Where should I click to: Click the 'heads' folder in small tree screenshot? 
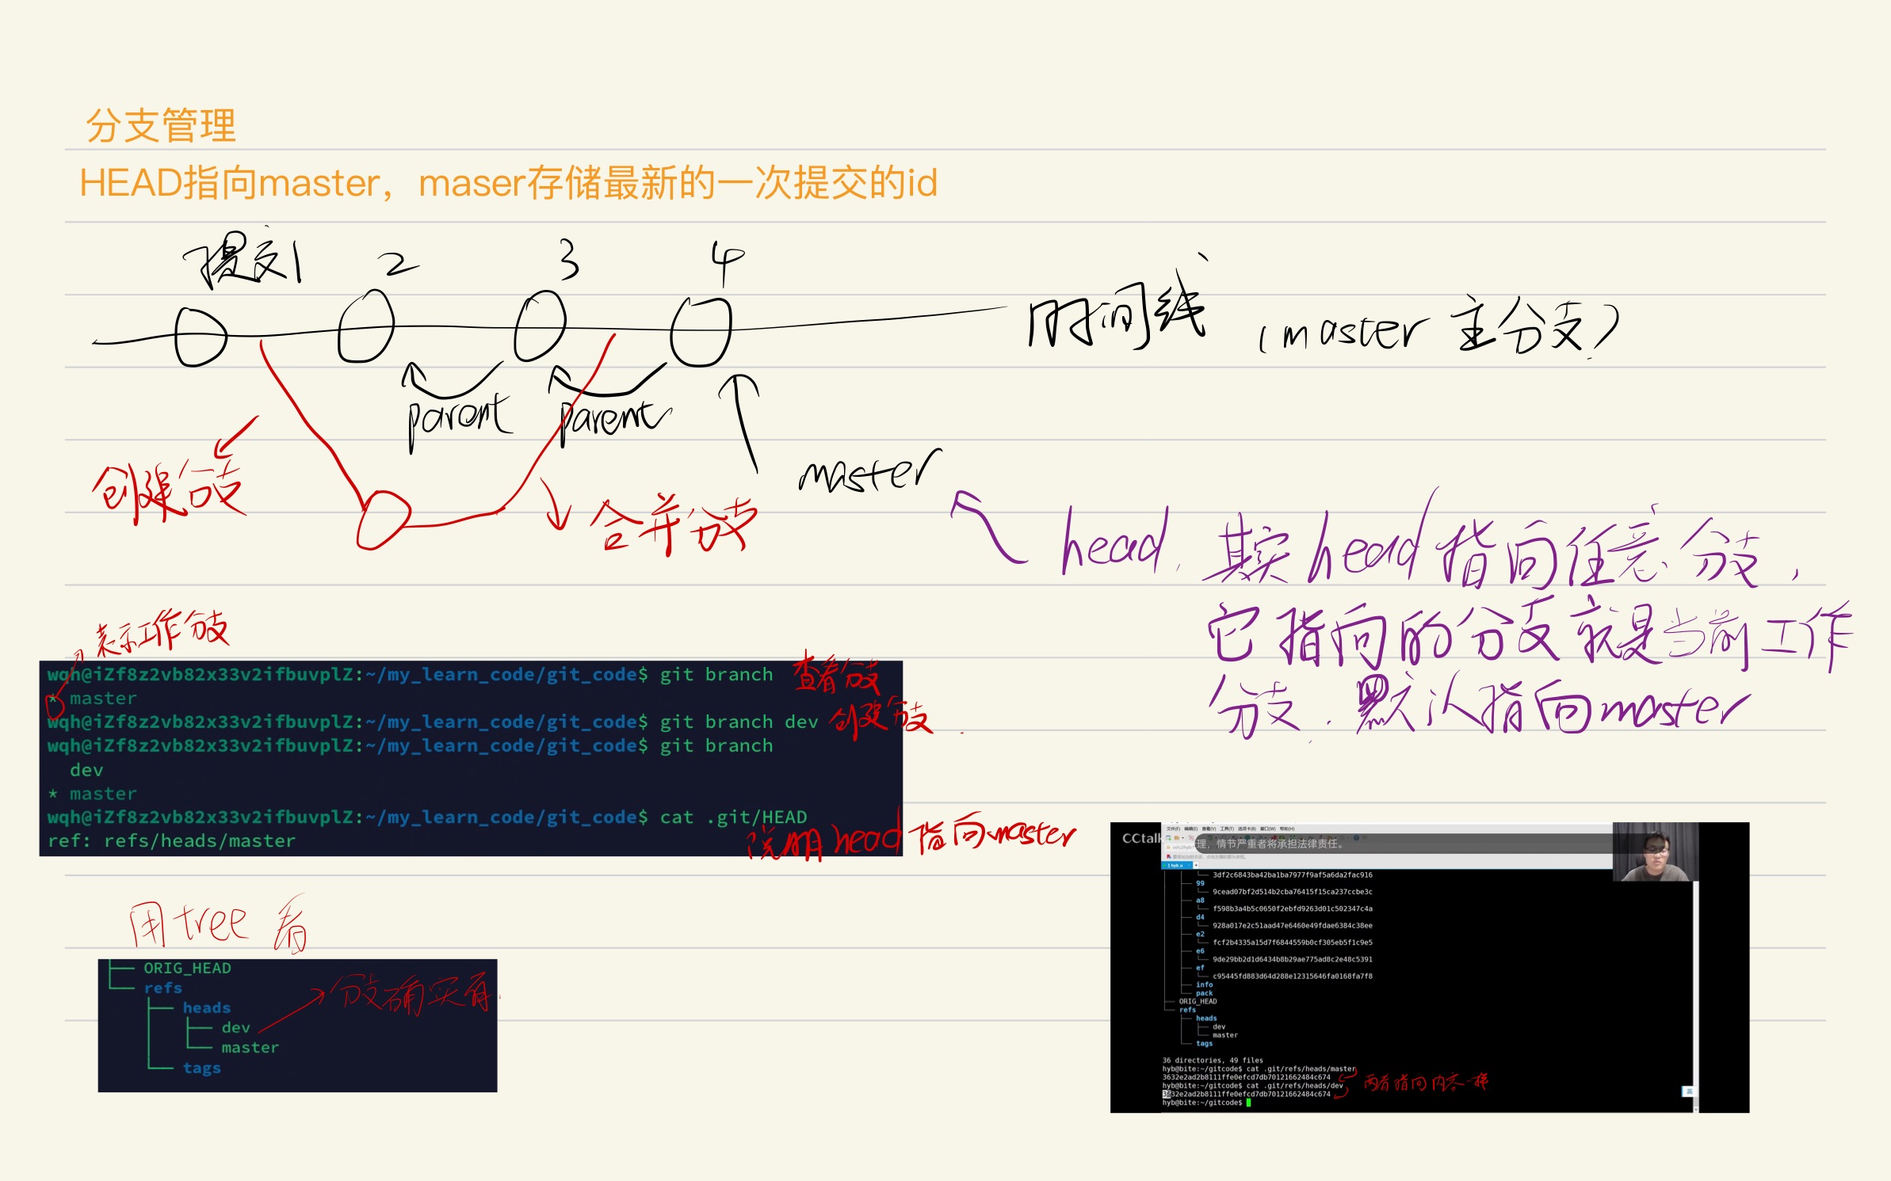[x=206, y=1008]
